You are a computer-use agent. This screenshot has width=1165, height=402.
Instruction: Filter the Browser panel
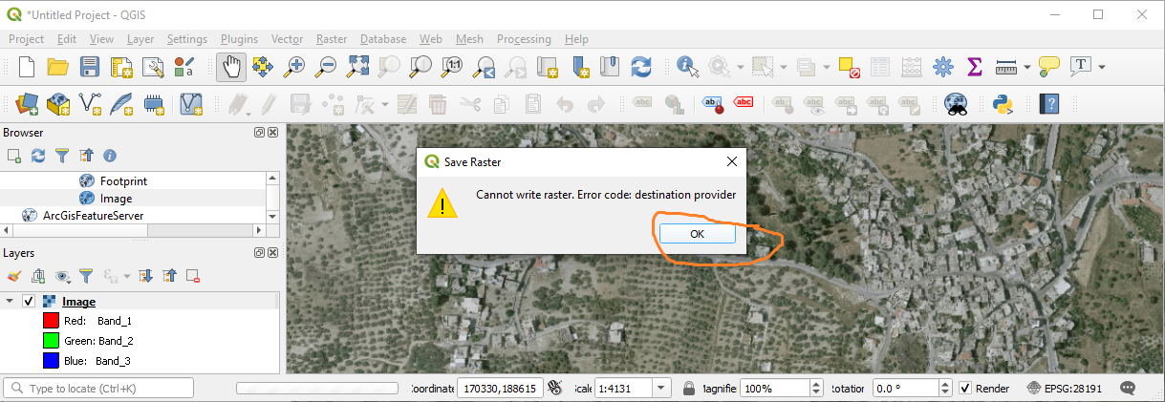62,155
